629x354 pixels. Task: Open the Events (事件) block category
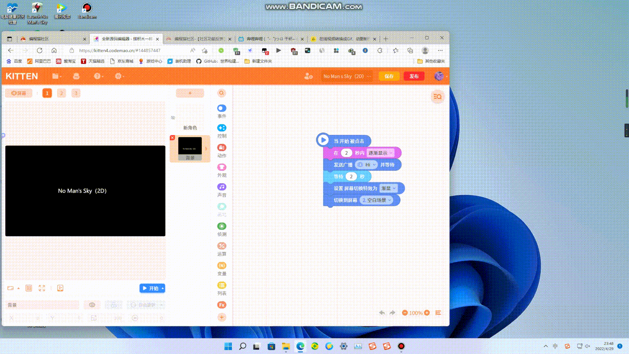tap(222, 111)
